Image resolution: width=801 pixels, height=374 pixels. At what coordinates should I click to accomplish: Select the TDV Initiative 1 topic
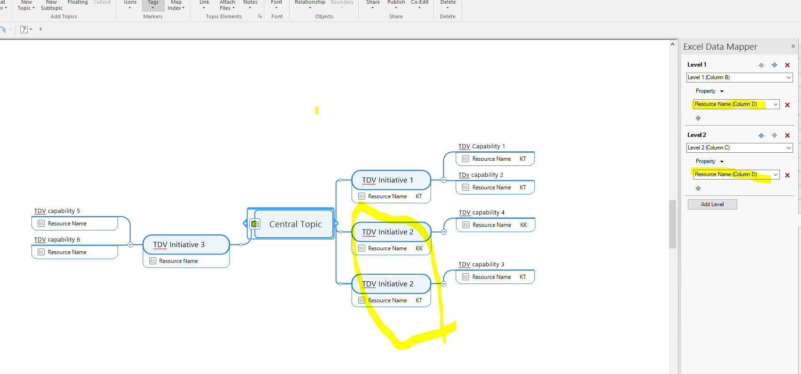pyautogui.click(x=391, y=180)
